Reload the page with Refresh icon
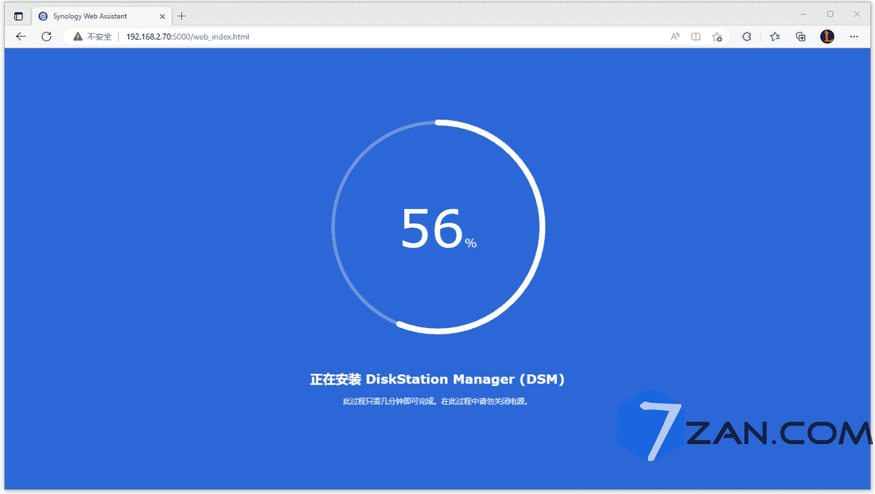Image resolution: width=875 pixels, height=494 pixels. pyautogui.click(x=46, y=37)
